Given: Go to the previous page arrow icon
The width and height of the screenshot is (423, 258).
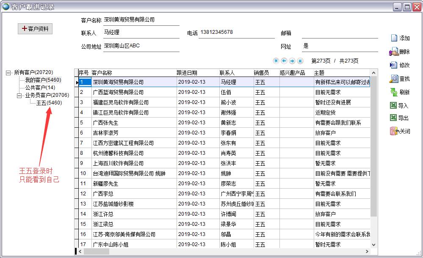Looking at the screenshot, I should [285, 60].
